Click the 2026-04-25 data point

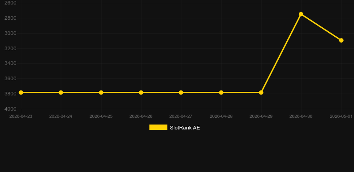(x=101, y=93)
